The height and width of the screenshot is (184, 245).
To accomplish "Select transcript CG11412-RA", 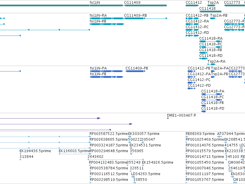I will coord(192,24).
